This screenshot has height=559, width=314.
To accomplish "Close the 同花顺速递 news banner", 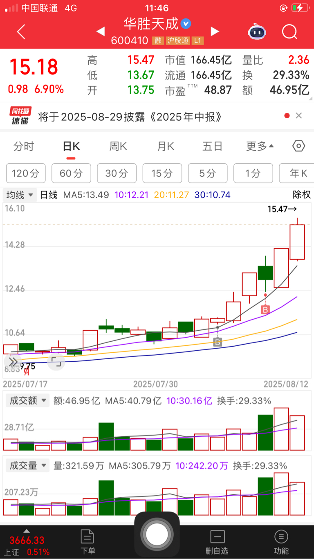I will 299,116.
